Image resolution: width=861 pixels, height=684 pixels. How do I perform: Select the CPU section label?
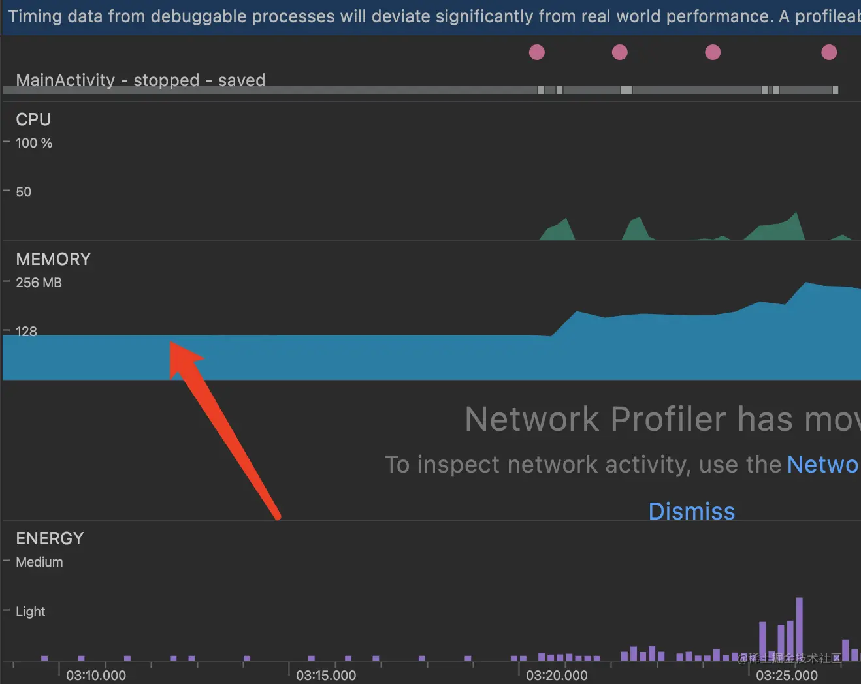tap(33, 119)
